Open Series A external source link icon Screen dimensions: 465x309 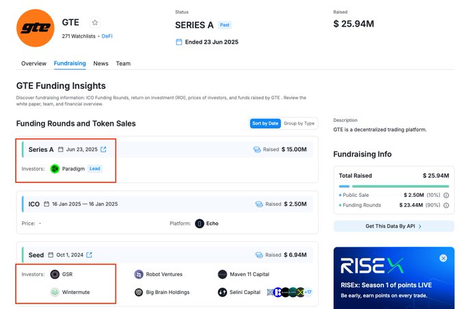click(x=103, y=150)
